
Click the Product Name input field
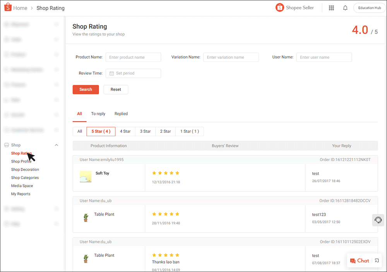[x=133, y=57]
